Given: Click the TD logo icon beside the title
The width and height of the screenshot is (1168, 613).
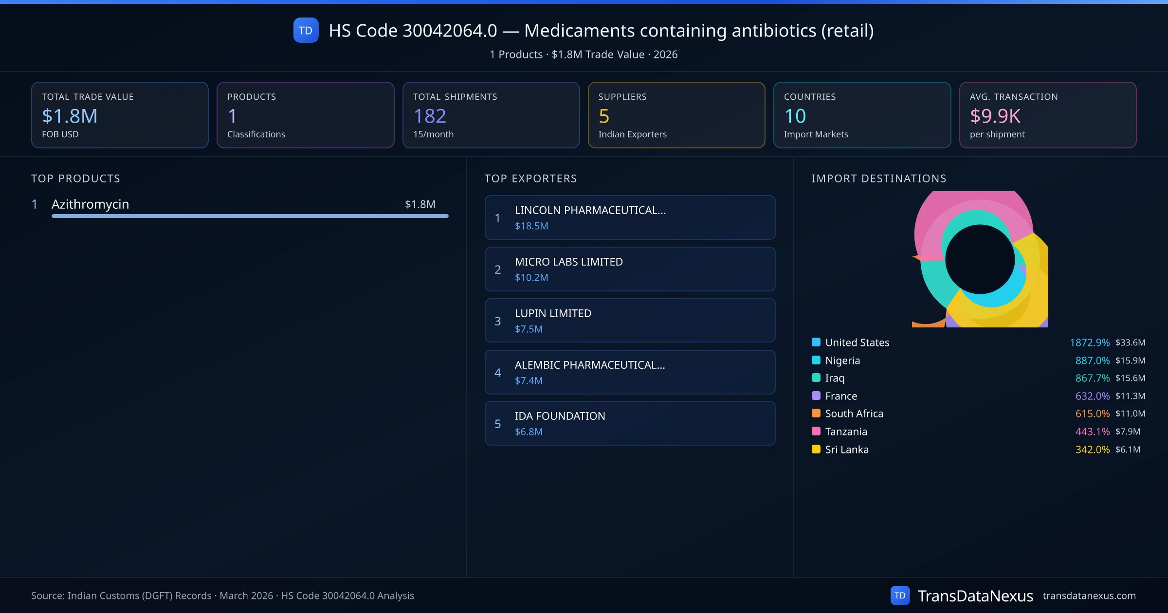Looking at the screenshot, I should [x=306, y=30].
